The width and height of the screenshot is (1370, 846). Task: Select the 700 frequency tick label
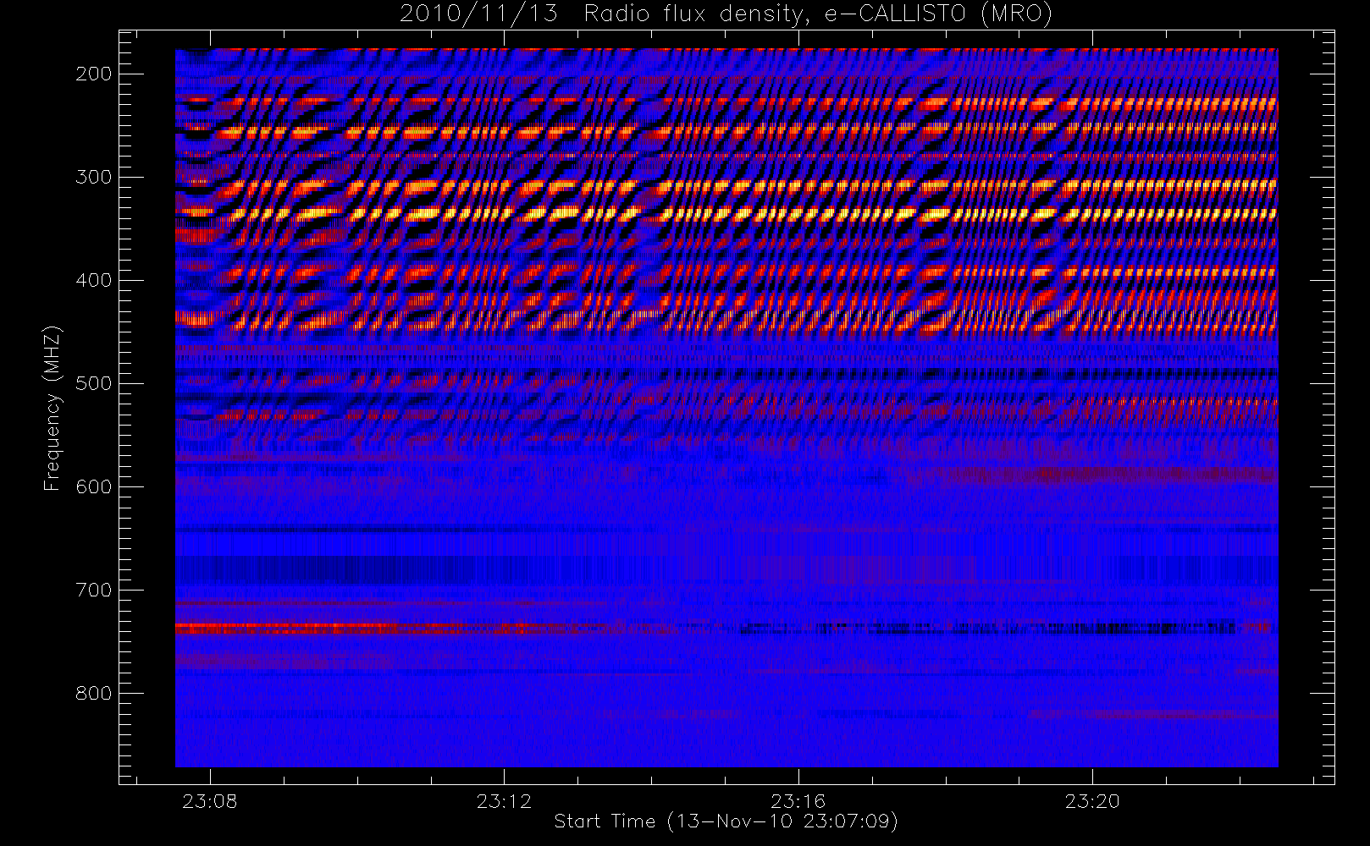[93, 590]
